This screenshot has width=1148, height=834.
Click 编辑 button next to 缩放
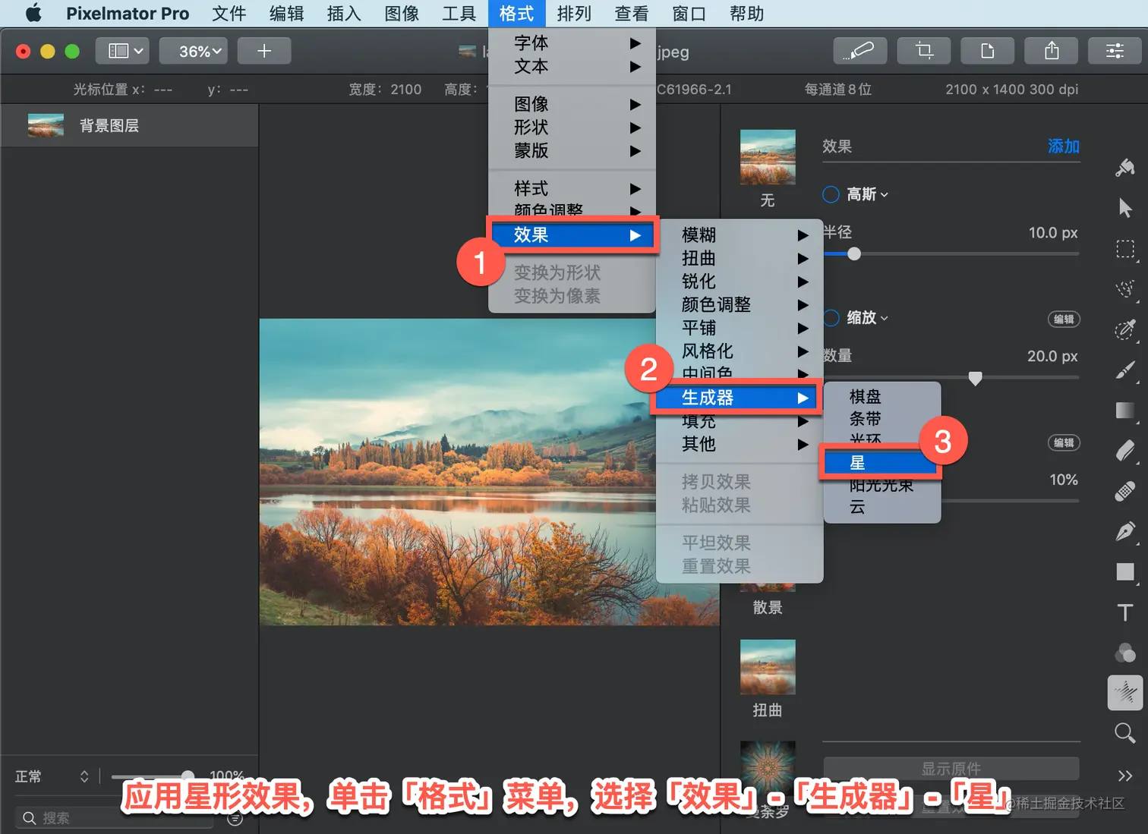1064,319
